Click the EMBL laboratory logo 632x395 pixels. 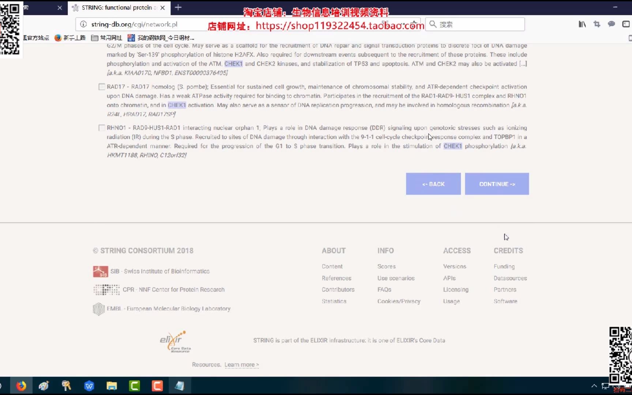click(x=98, y=309)
